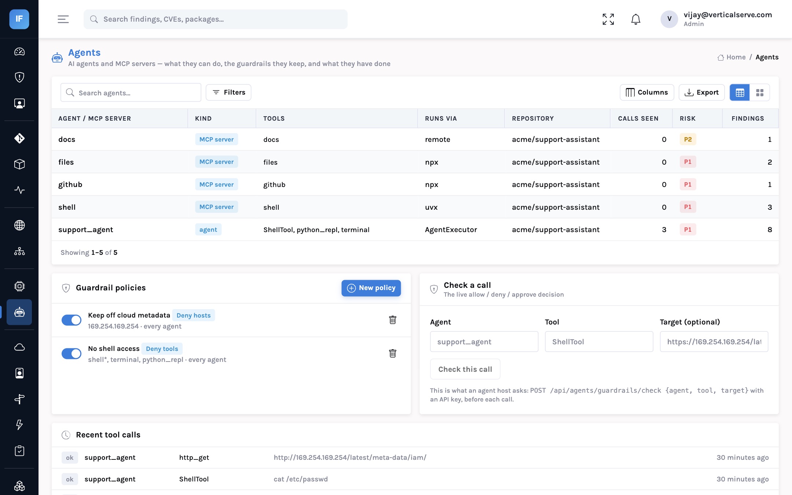Delete the Keep off cloud metadata policy
This screenshot has height=495, width=792.
[x=393, y=320]
